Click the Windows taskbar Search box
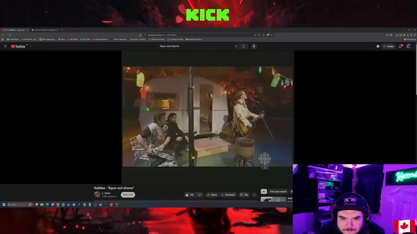Viewport: 417px width, 234px height. pos(20,204)
